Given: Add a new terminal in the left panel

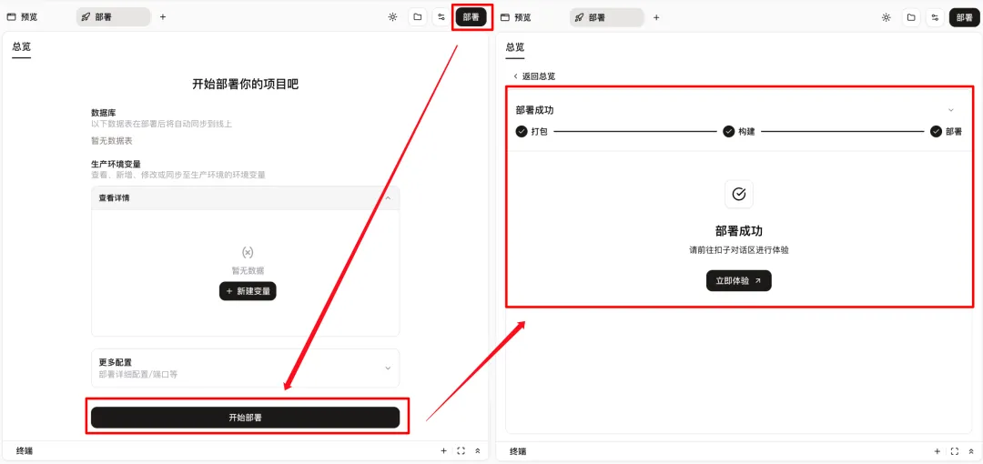Looking at the screenshot, I should tap(444, 451).
